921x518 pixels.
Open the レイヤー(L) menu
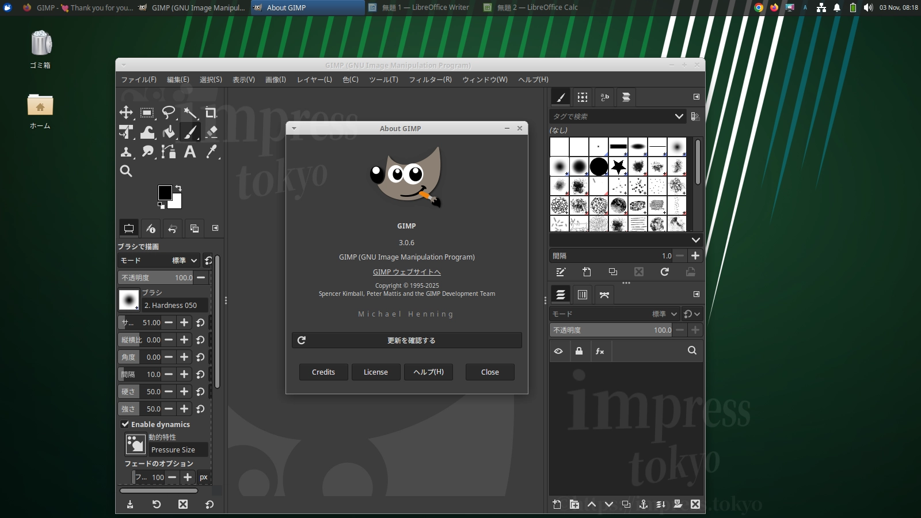click(314, 79)
